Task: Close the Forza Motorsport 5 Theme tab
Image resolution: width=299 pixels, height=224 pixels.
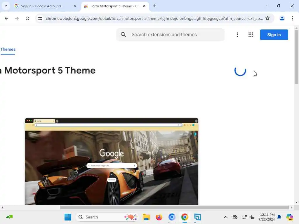Action: pyautogui.click(x=144, y=6)
